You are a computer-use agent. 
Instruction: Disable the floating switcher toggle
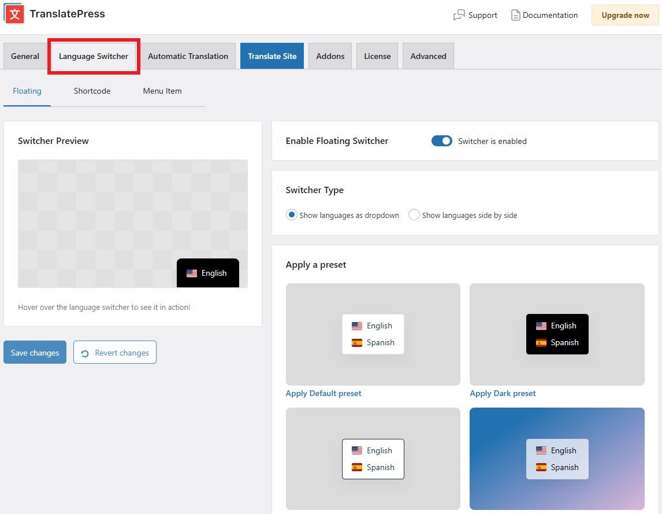click(x=442, y=141)
